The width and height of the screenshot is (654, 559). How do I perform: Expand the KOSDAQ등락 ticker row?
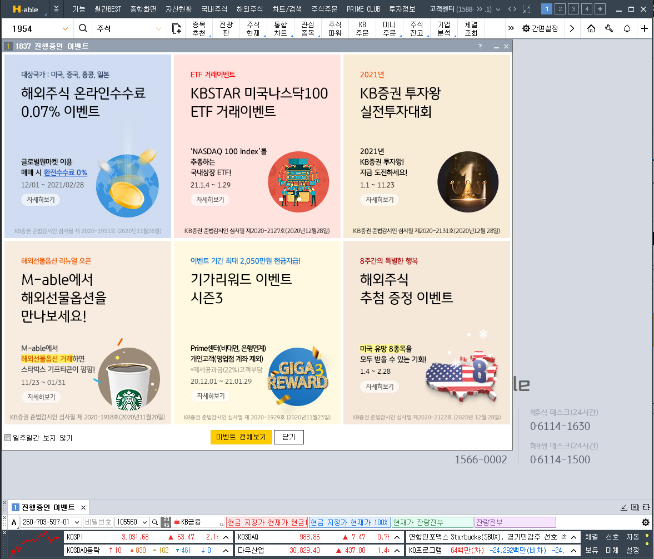(226, 551)
